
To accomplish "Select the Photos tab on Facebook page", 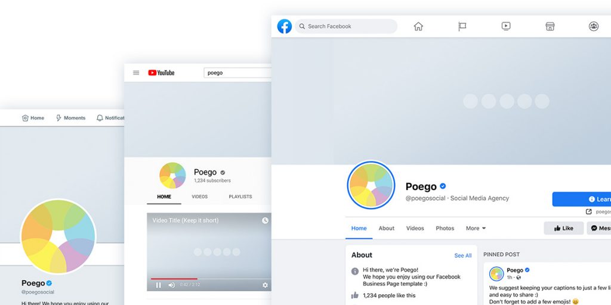I will [x=445, y=228].
